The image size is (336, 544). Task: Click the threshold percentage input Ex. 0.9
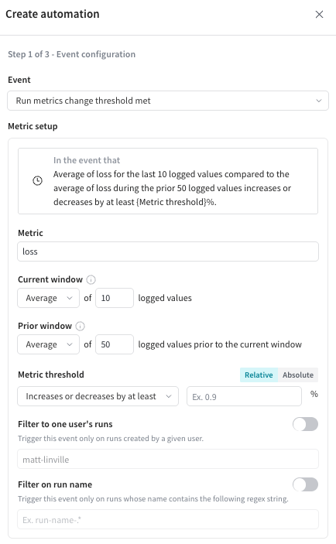point(245,396)
